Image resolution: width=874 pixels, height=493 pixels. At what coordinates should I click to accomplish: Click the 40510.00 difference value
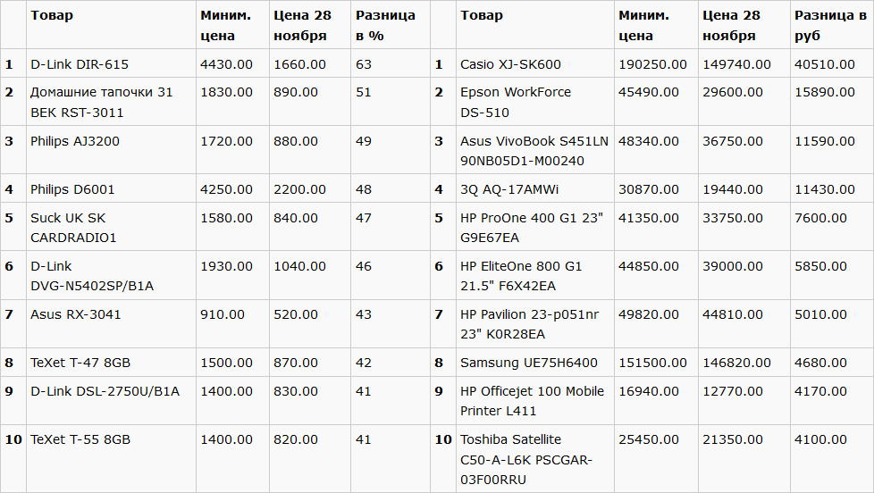(x=824, y=64)
